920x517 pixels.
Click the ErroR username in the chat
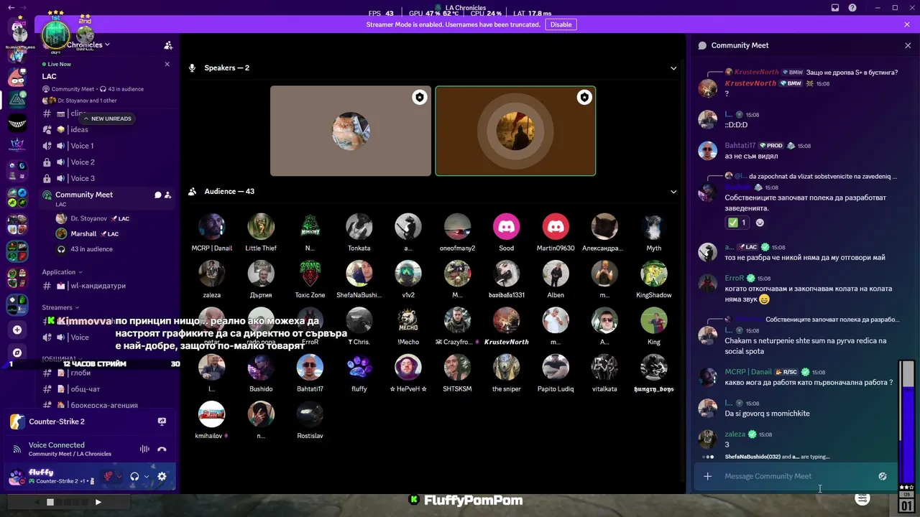734,278
